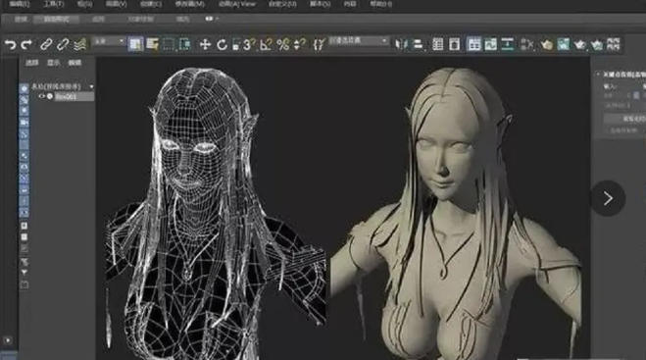The width and height of the screenshot is (646, 360).
Task: Open the Rendered Frame Window icon
Action: [x=564, y=44]
